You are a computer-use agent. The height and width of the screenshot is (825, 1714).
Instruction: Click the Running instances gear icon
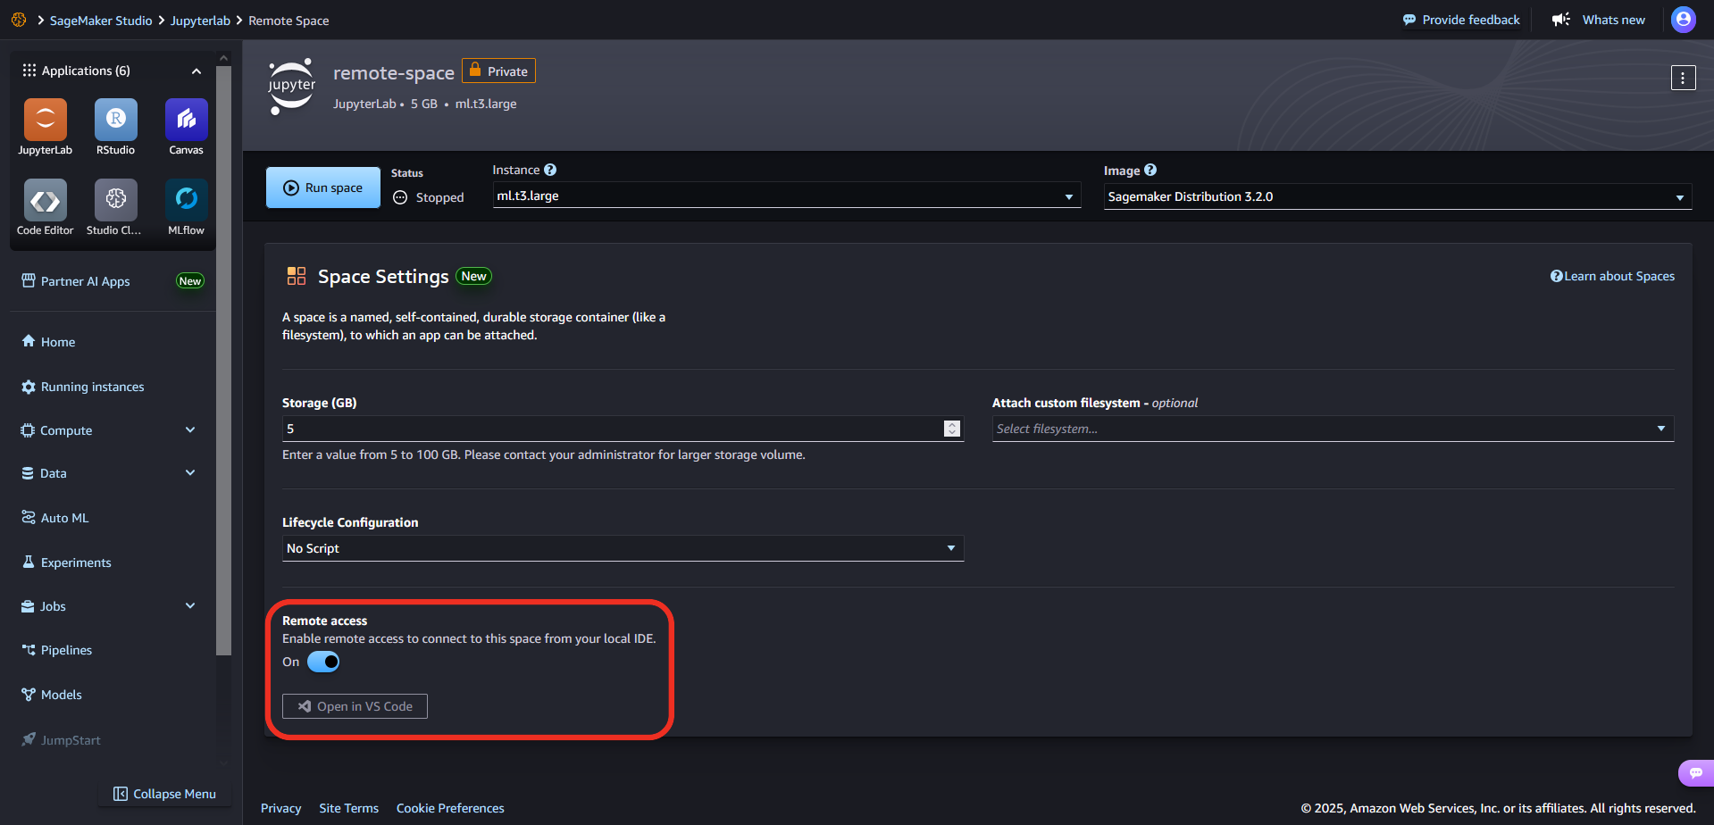click(x=29, y=387)
